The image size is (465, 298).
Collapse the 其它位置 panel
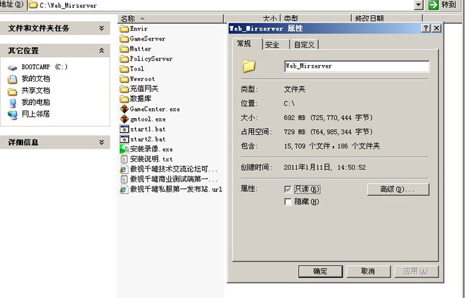(101, 50)
